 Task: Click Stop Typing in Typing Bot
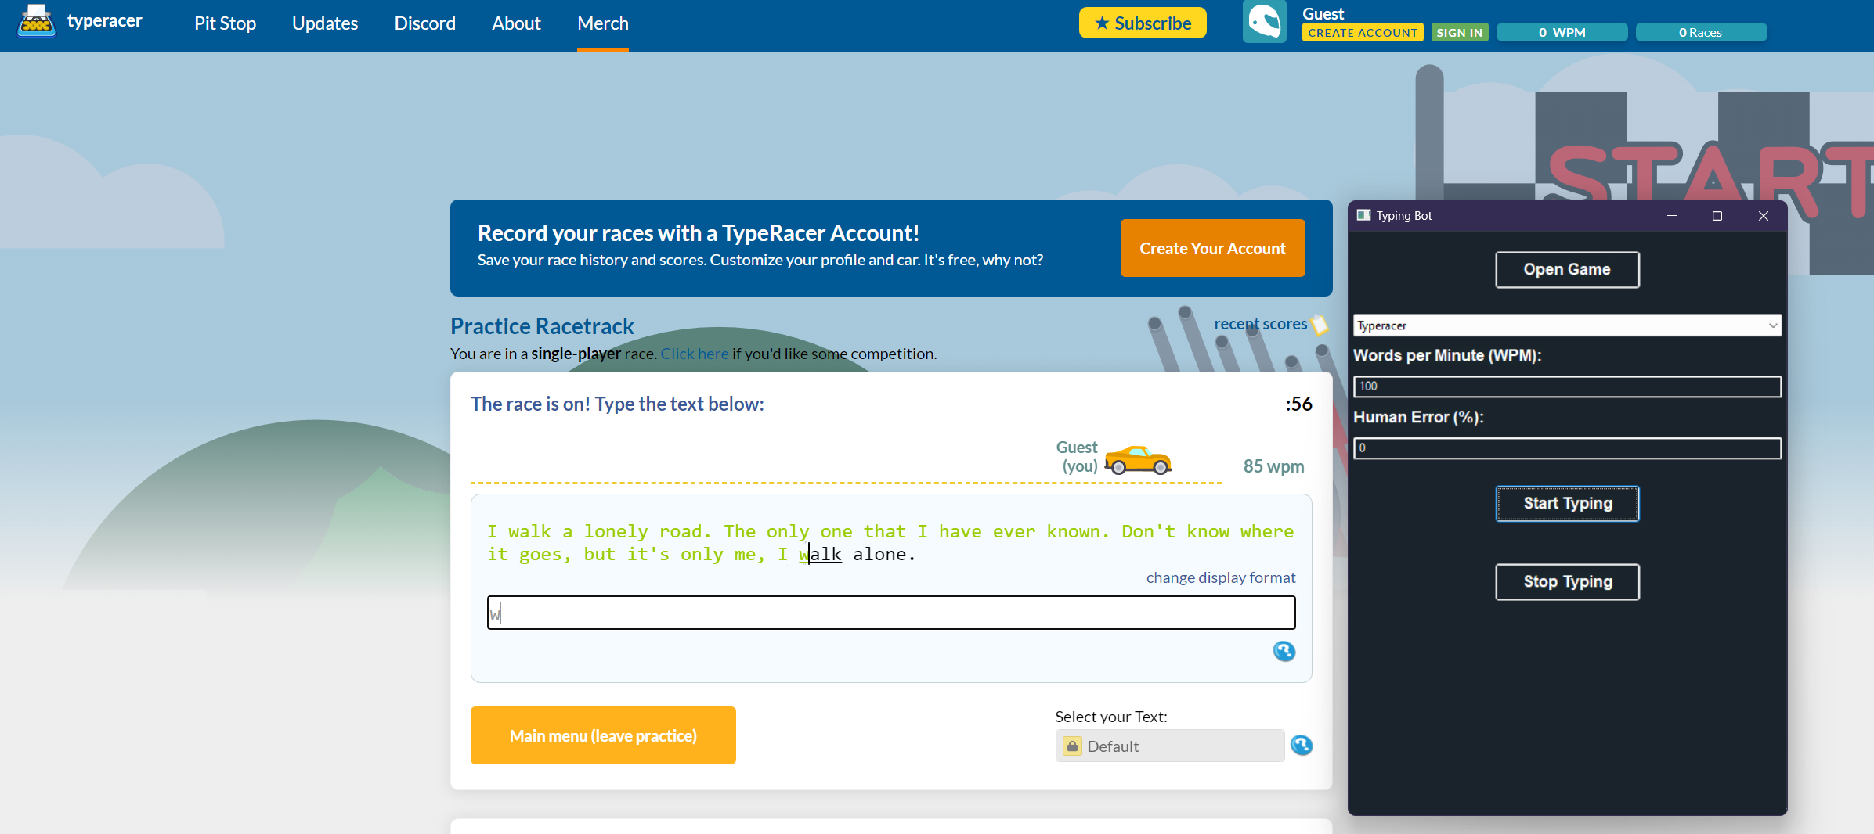coord(1567,582)
